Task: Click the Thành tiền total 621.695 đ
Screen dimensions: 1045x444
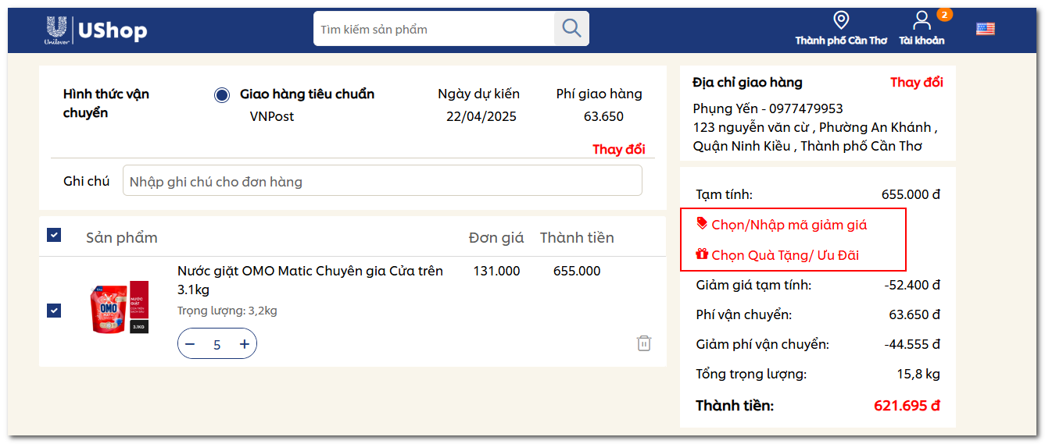Action: pyautogui.click(x=907, y=406)
